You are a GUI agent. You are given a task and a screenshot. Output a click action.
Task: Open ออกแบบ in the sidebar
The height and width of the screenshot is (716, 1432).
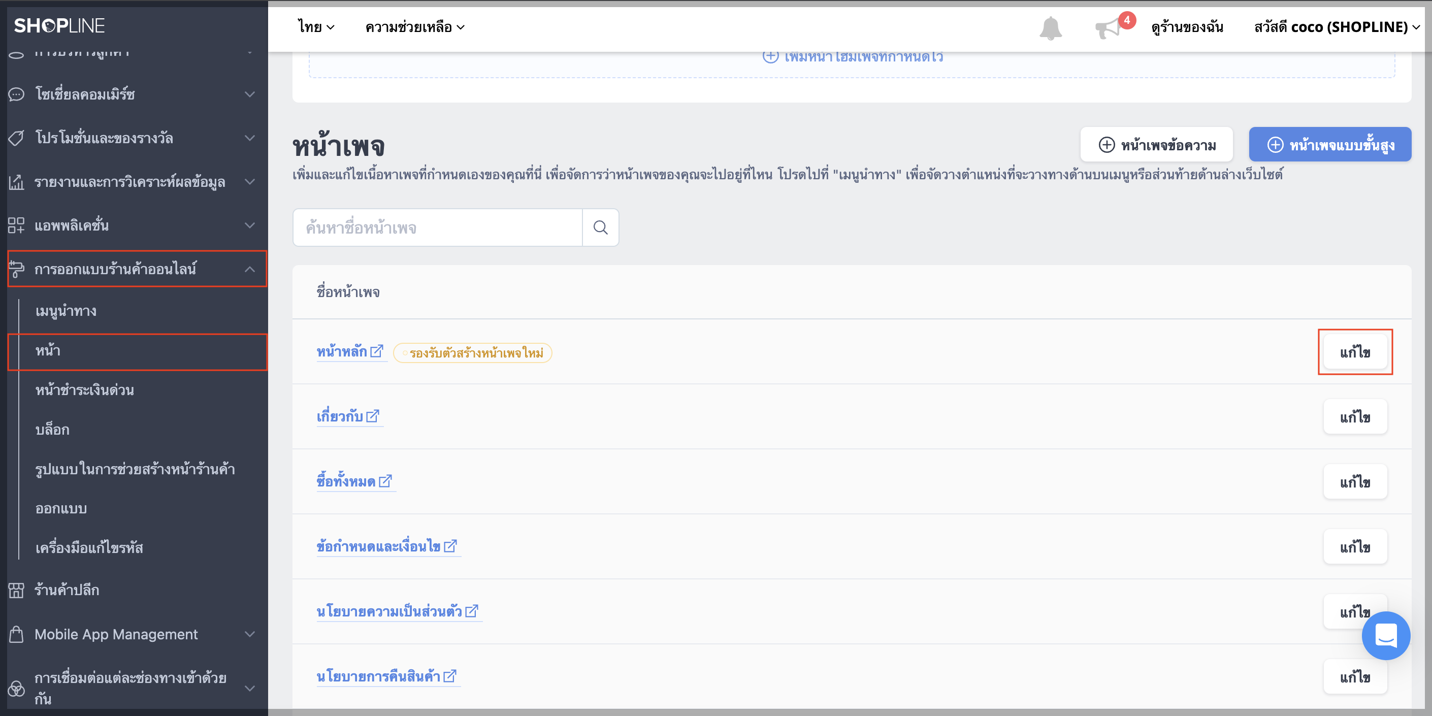(61, 509)
